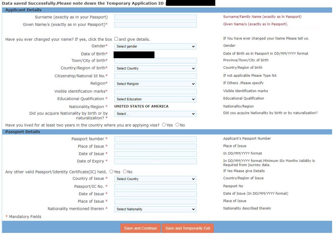
Task: Click the Town/City of birth field
Action: coord(155,61)
